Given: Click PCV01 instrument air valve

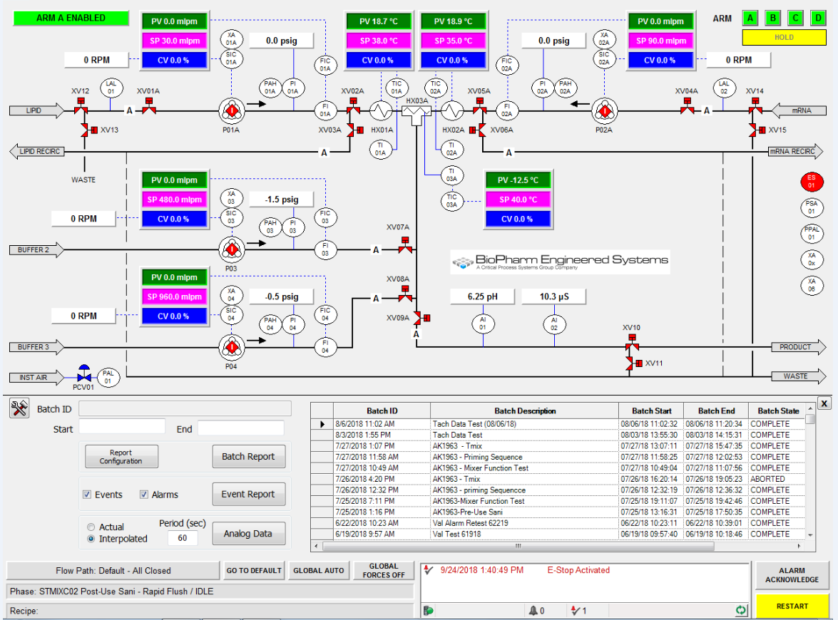Looking at the screenshot, I should (84, 373).
